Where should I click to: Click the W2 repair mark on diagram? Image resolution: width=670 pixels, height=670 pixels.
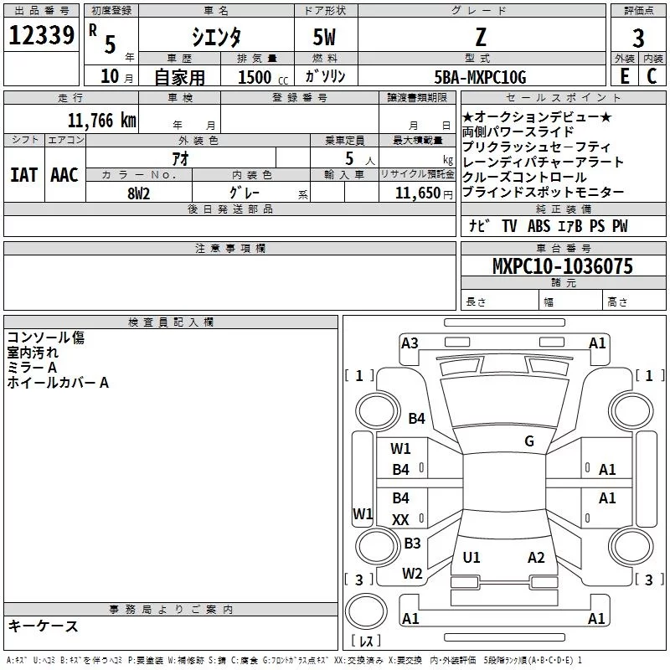412,573
